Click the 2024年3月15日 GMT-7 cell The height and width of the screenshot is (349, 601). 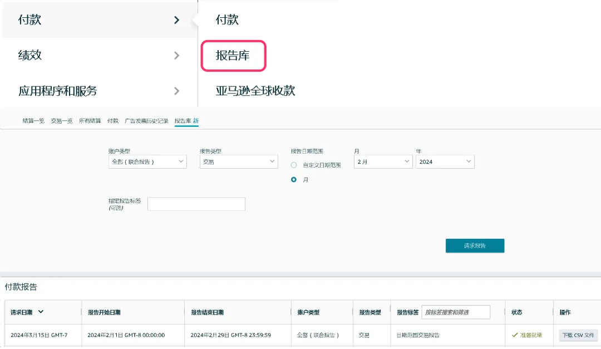39,335
